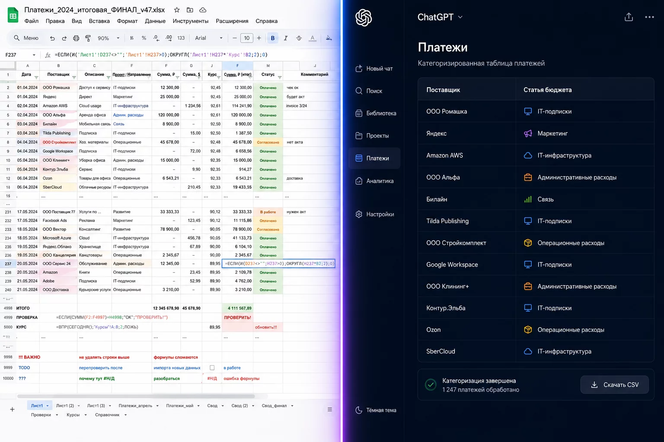Click the ChatGPT logo in sidebar
This screenshot has height=442, width=664.
pos(364,18)
